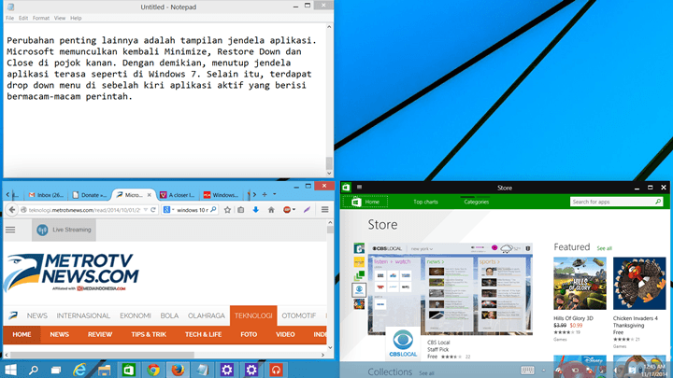673x378 pixels.
Task: Open REVIEW in orange nav bar
Action: pos(100,334)
